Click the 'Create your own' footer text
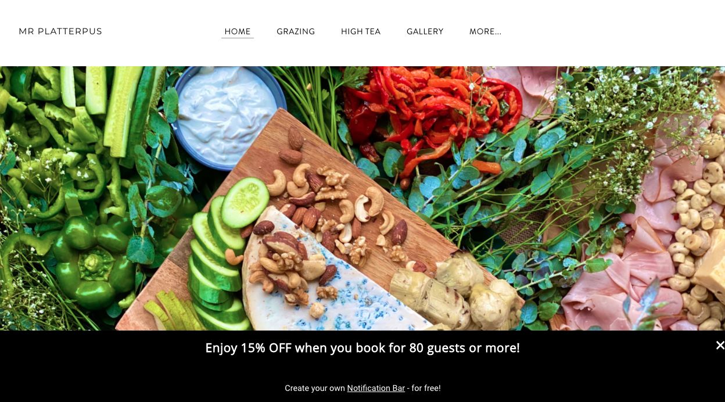Image resolution: width=725 pixels, height=402 pixels. click(315, 388)
